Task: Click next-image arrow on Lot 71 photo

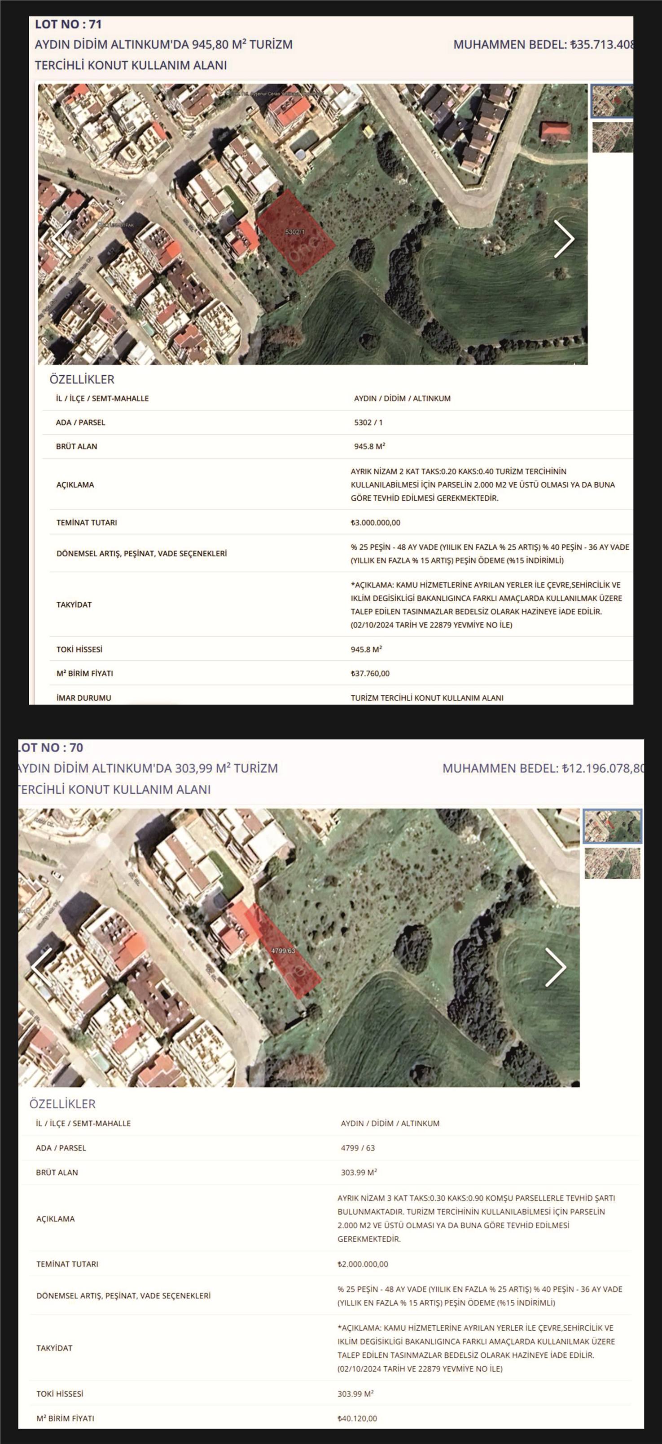Action: (564, 239)
